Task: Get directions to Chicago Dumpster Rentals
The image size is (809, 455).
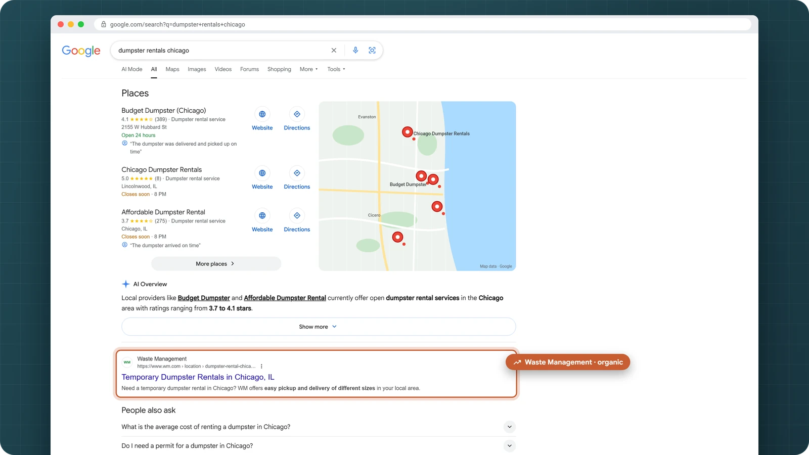Action: click(297, 173)
